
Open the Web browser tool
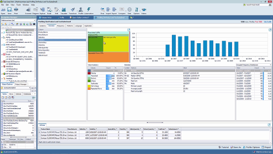point(129,11)
